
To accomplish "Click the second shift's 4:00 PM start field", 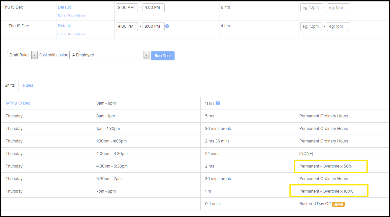I will [127, 26].
